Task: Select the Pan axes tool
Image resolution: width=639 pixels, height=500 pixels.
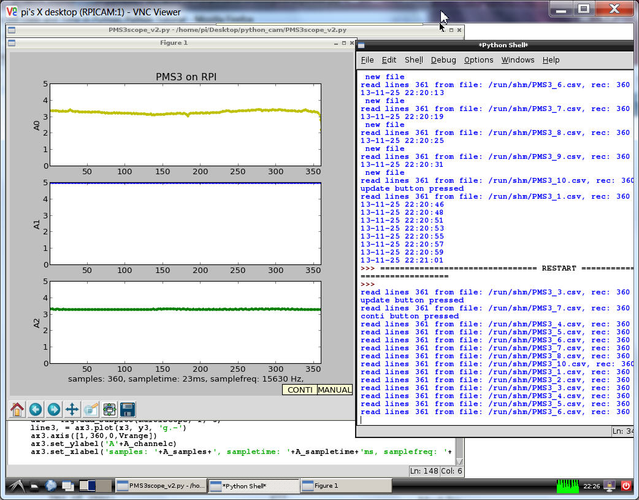Action: coord(72,409)
